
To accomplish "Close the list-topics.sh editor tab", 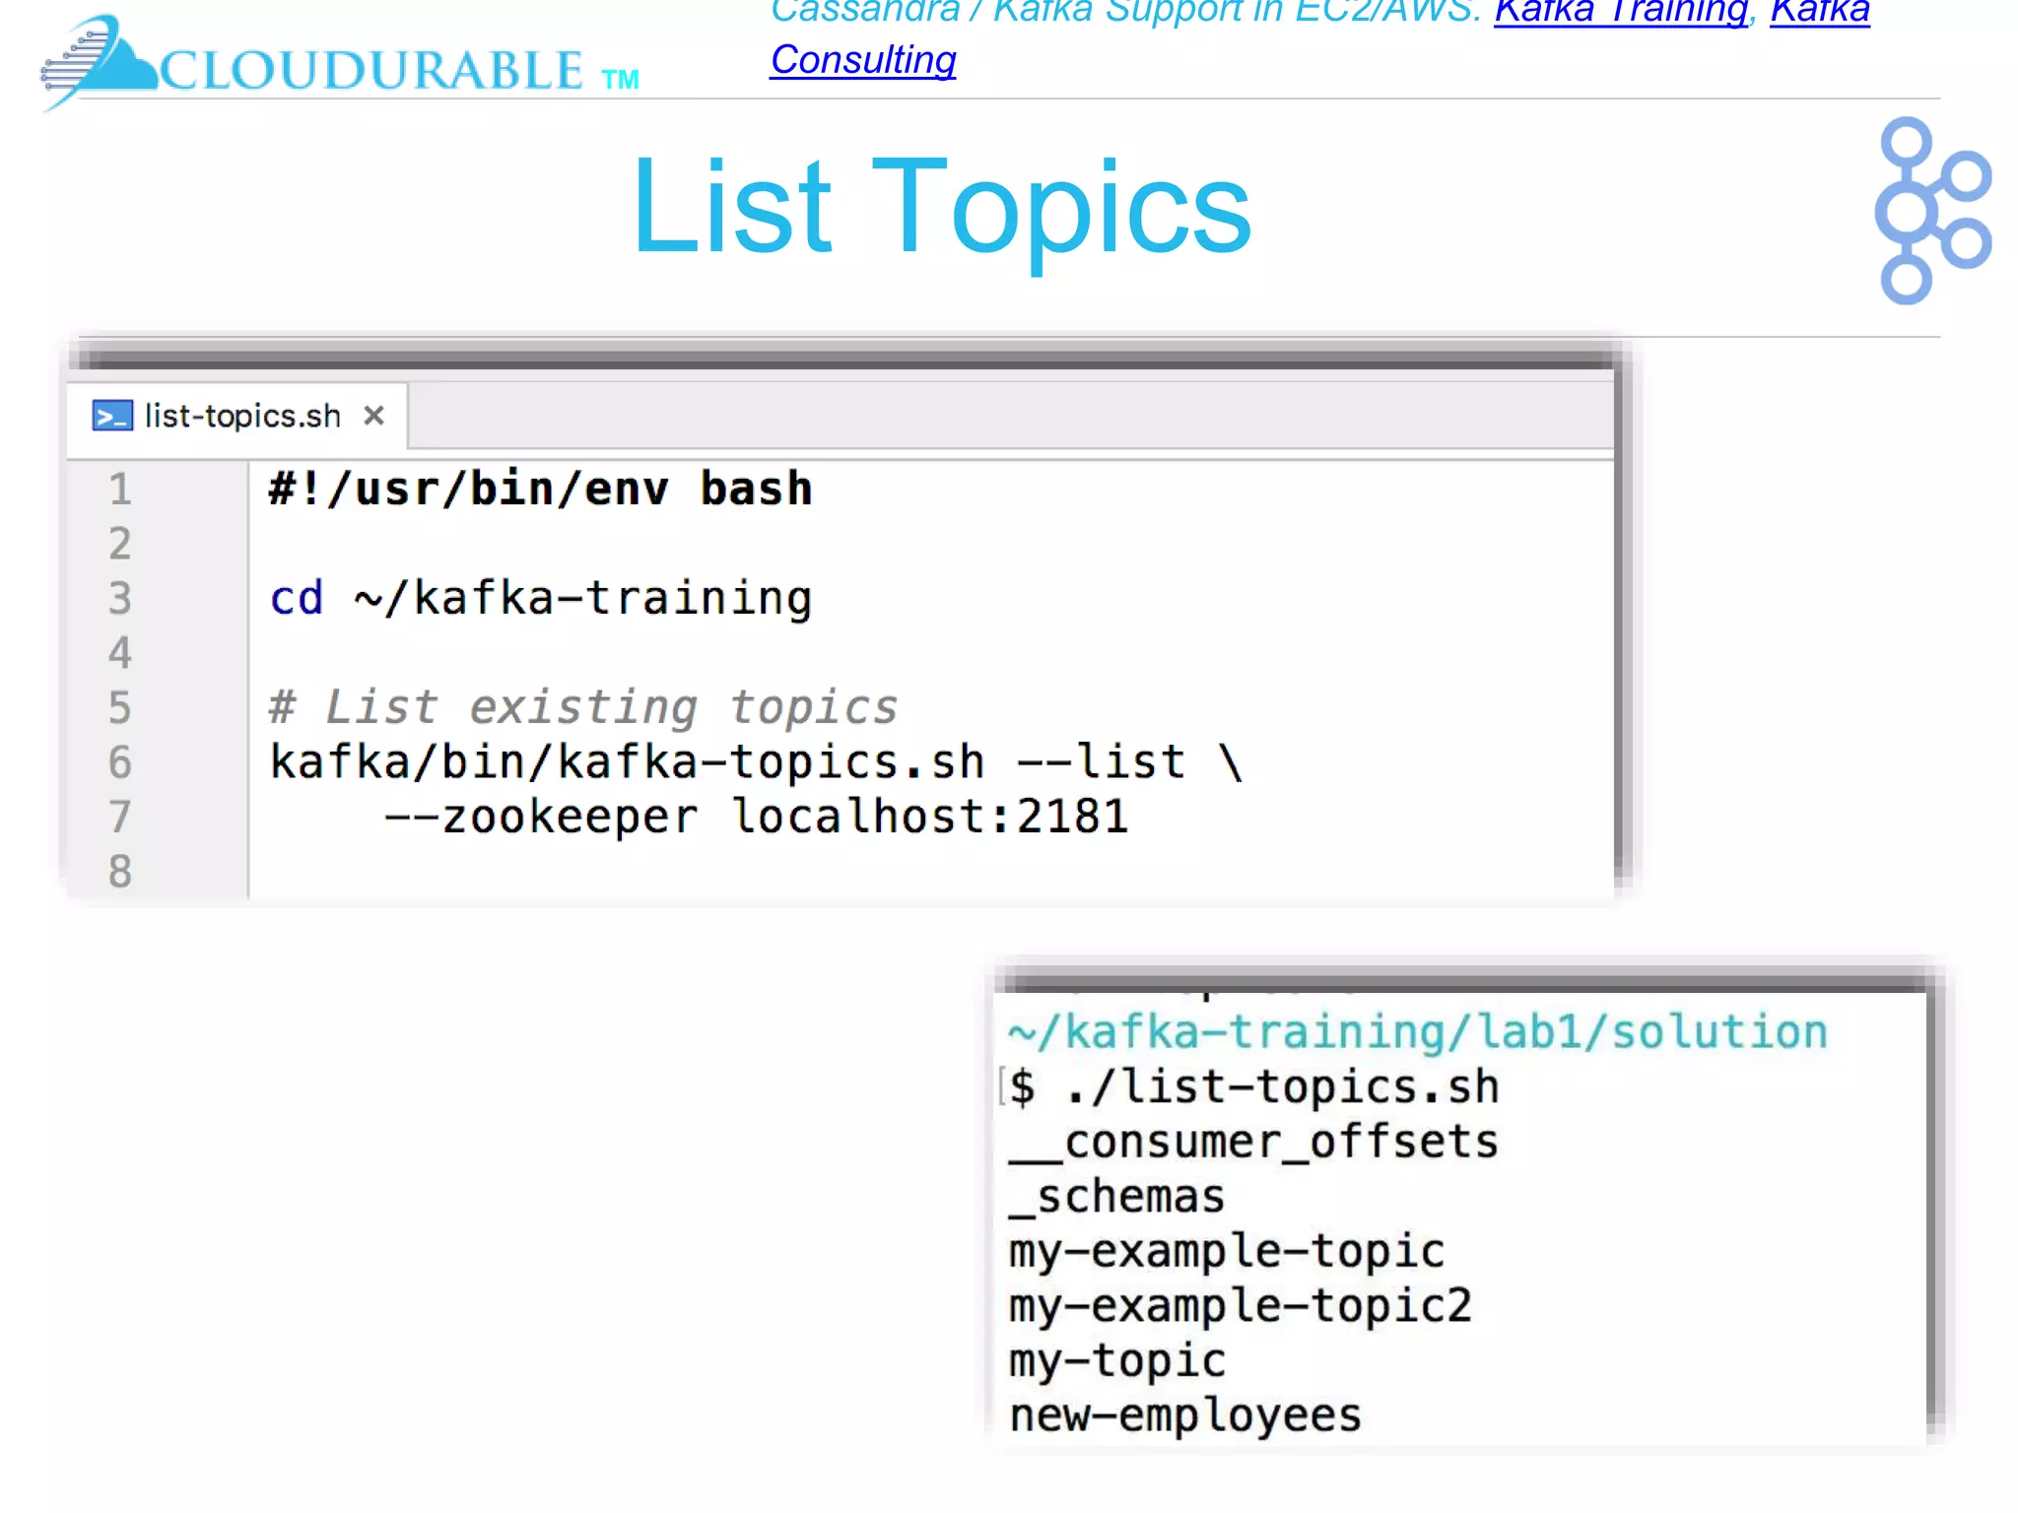I will tap(373, 416).
